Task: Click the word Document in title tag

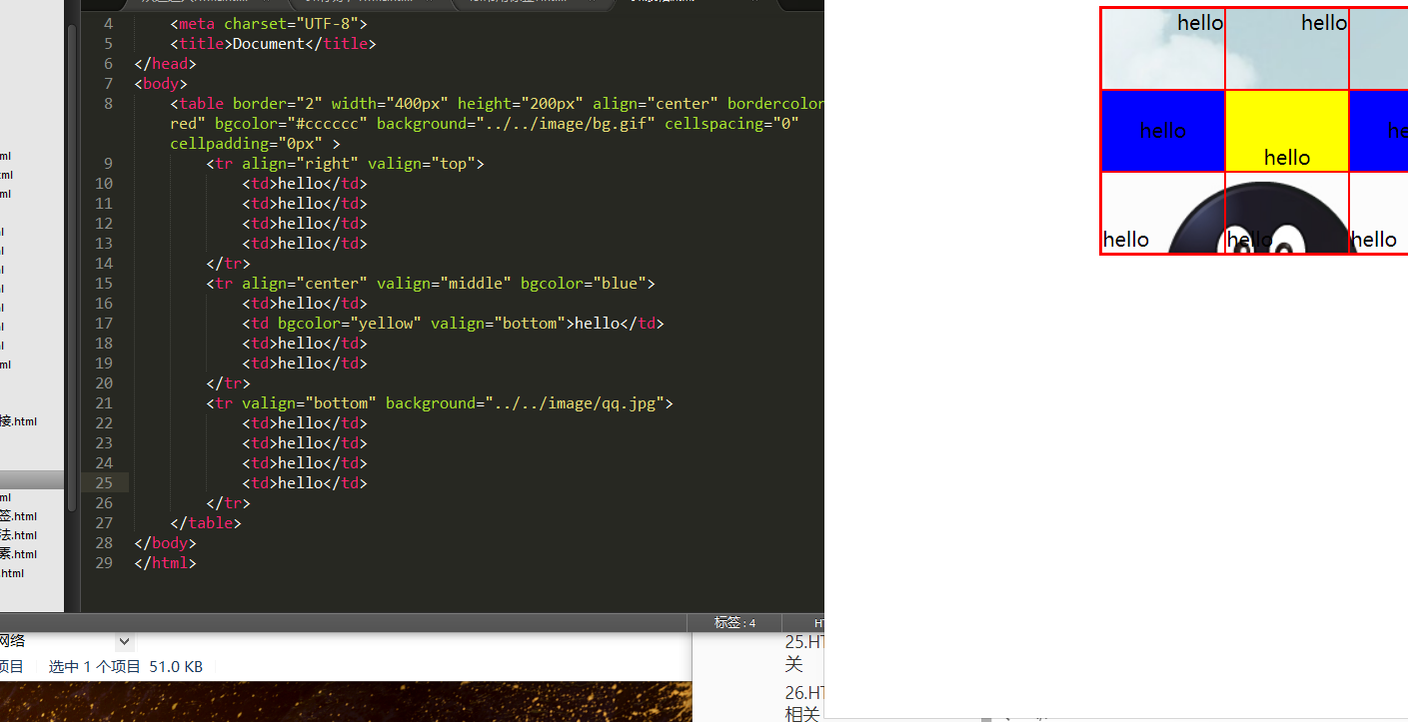Action: [x=268, y=44]
